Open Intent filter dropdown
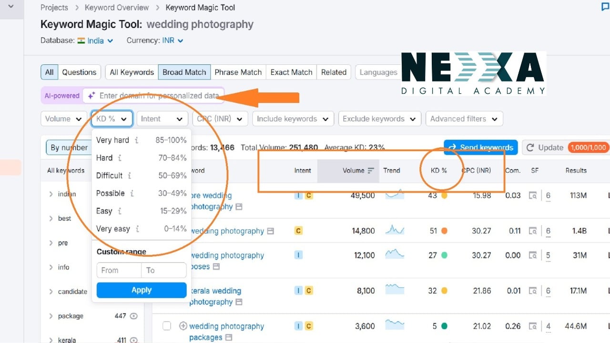Image resolution: width=610 pixels, height=343 pixels. [x=162, y=119]
